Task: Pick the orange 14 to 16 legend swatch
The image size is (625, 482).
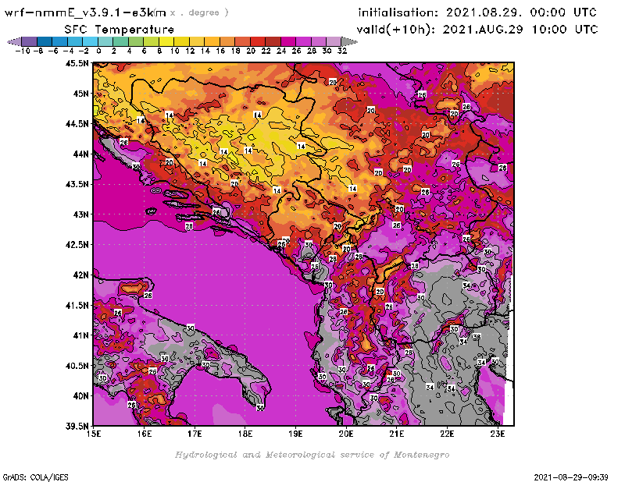Action: pyautogui.click(x=212, y=41)
